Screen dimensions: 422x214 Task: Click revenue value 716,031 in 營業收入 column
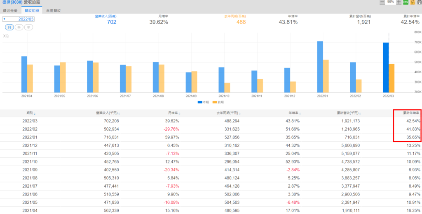coord(111,137)
